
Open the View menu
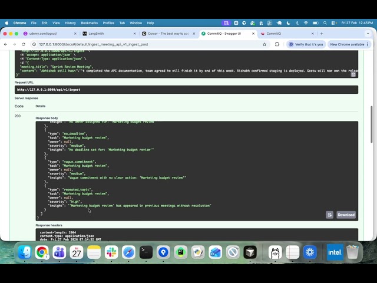click(x=56, y=23)
